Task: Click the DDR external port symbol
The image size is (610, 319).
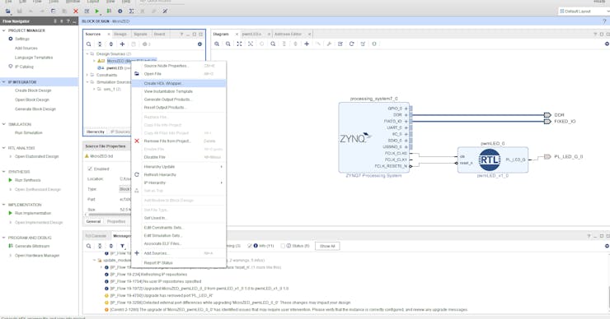Action: (547, 115)
